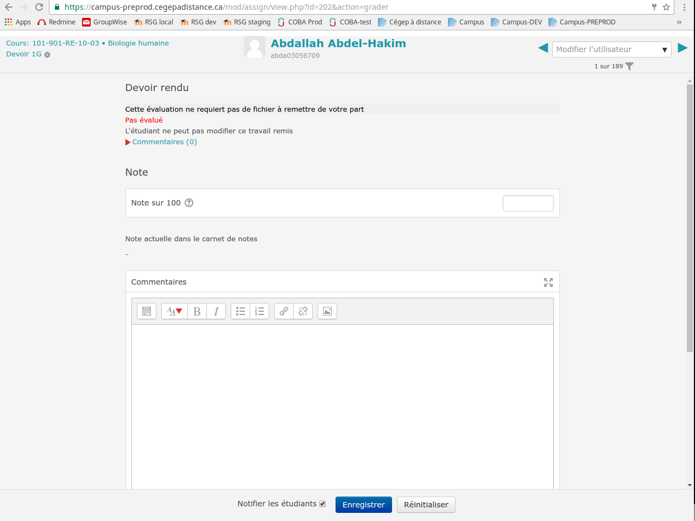Screen dimensions: 695x521
Task: Click the Enregistrer button
Action: [x=363, y=505]
